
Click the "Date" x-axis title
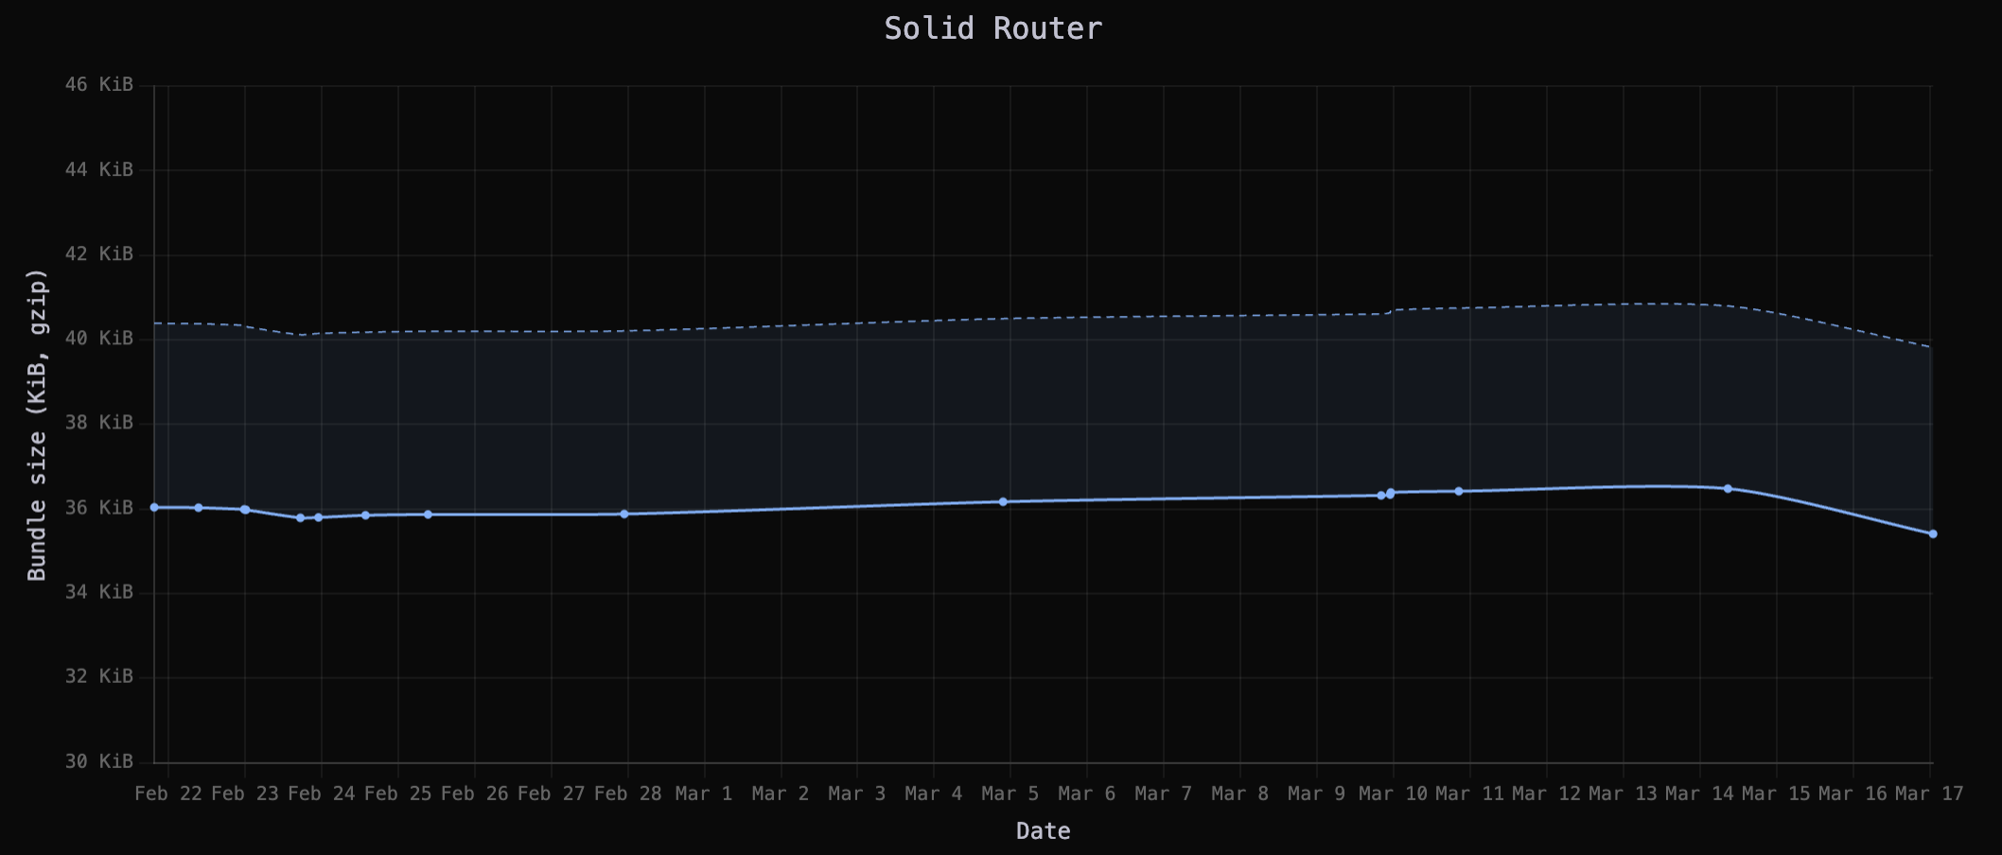point(1043,831)
